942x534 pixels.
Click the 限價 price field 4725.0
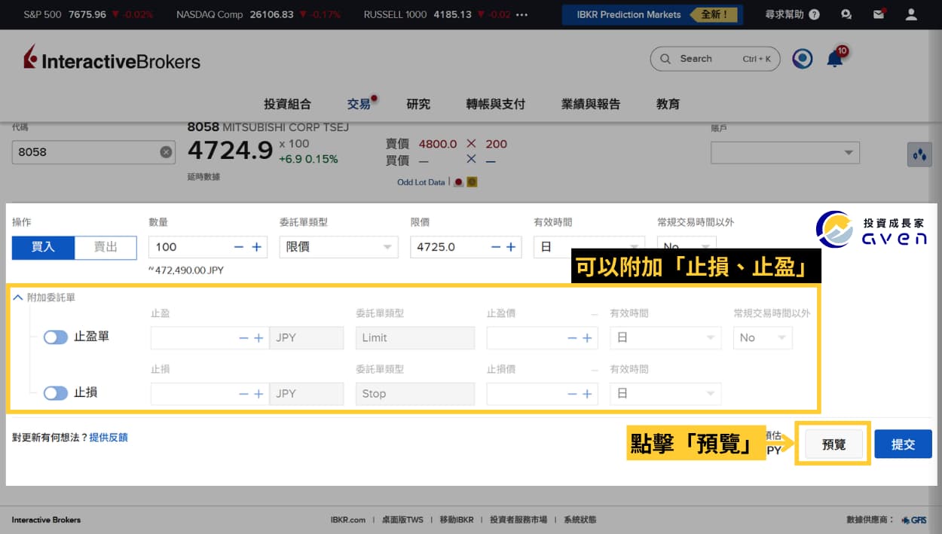pyautogui.click(x=466, y=247)
